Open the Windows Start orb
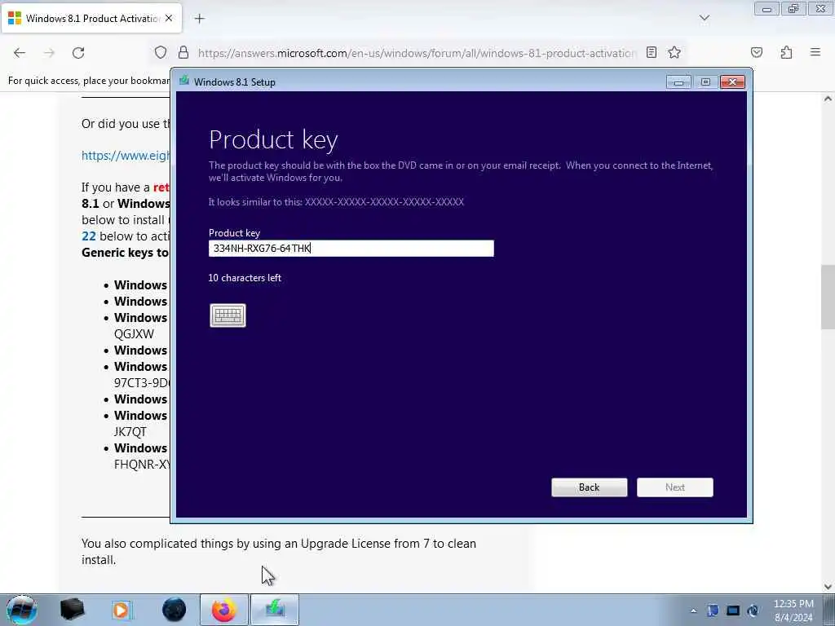The width and height of the screenshot is (835, 626). tap(22, 610)
